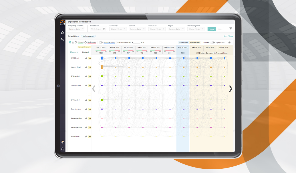296x173 pixels.
Task: Click the export download icon
Action: coord(229,42)
